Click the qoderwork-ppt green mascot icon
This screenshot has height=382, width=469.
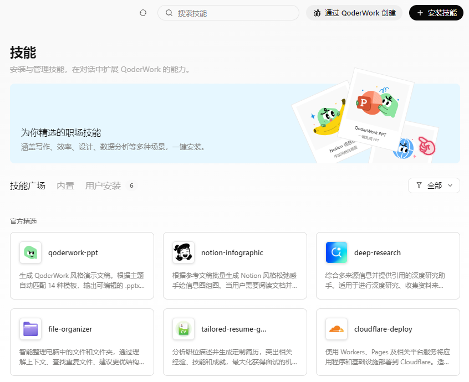[30, 253]
